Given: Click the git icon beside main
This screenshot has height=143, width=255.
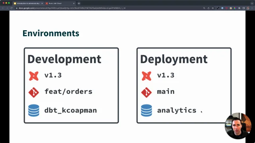Looking at the screenshot, I should [146, 93].
